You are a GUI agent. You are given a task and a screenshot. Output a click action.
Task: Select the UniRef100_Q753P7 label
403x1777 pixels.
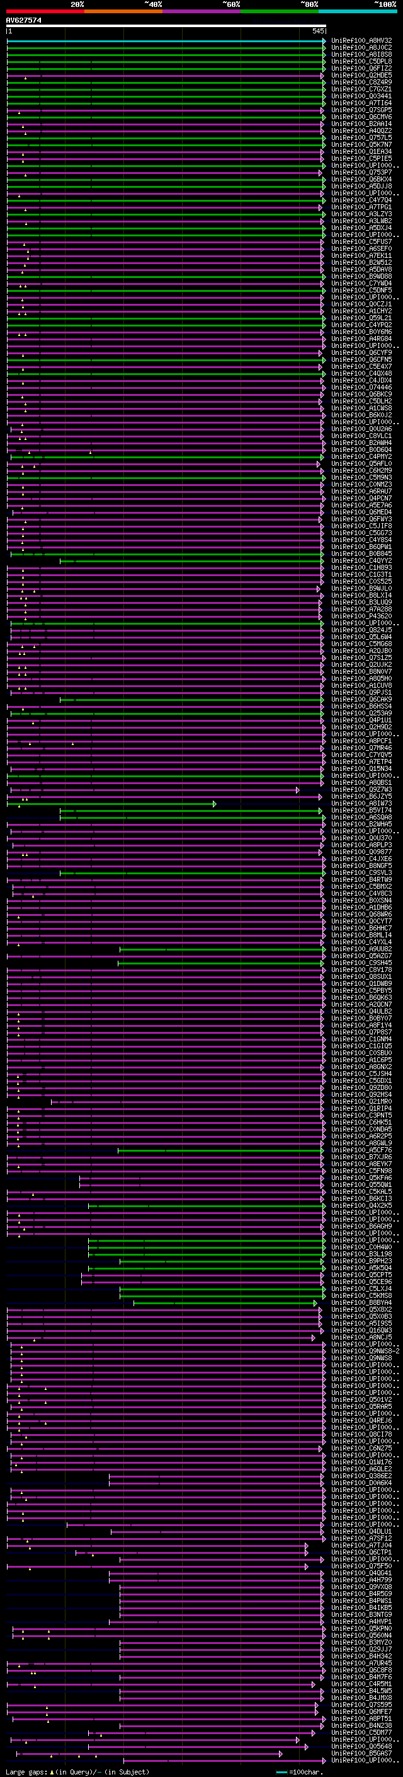click(x=361, y=173)
